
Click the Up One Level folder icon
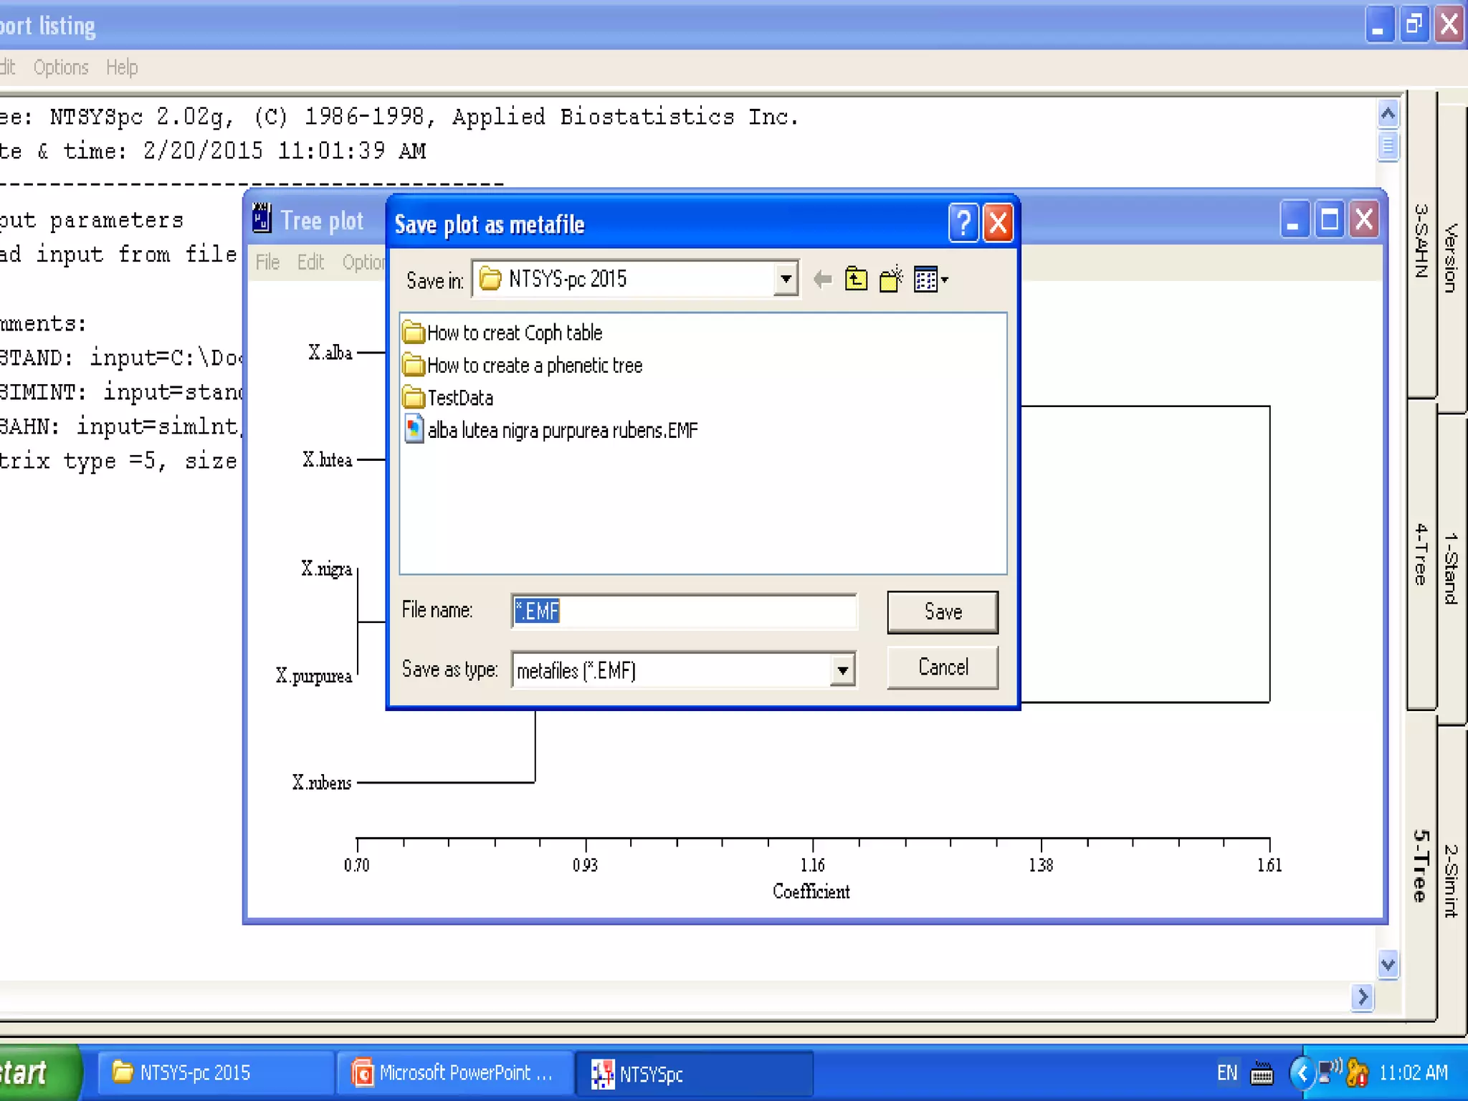tap(856, 279)
